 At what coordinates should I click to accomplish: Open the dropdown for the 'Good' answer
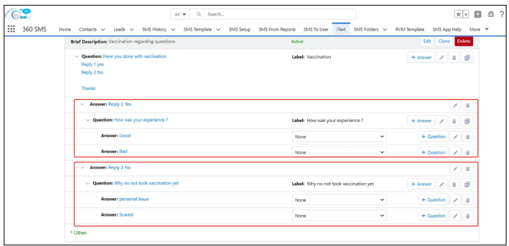[339, 137]
